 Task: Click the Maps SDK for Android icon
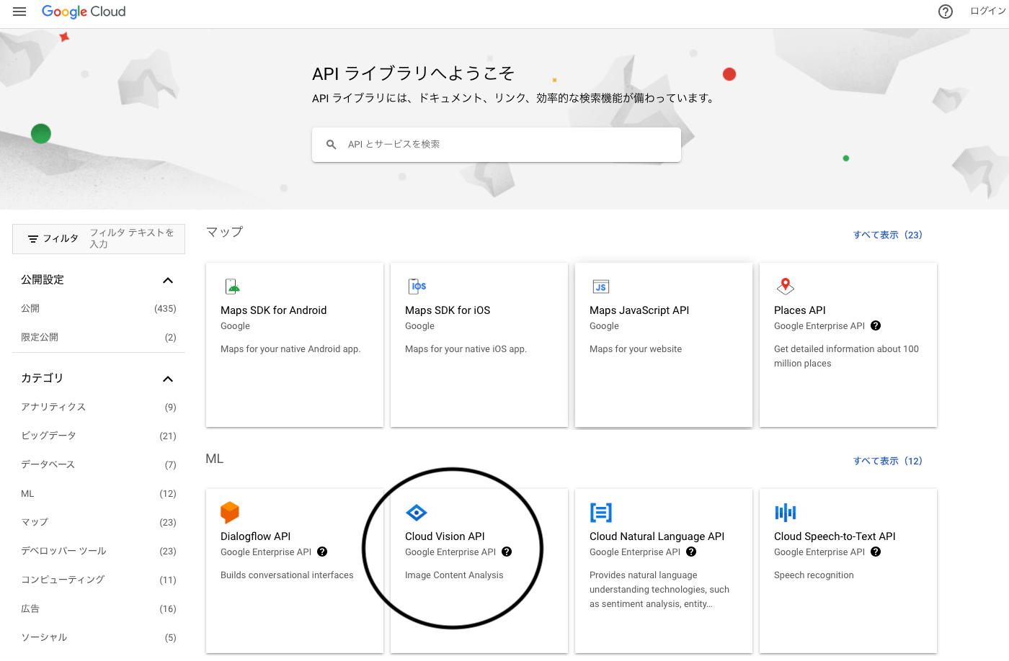pos(232,287)
